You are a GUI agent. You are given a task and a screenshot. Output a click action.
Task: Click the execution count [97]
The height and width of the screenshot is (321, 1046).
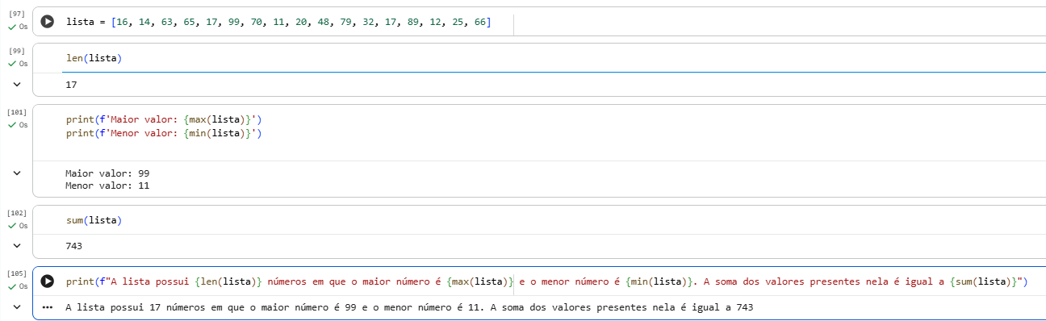coord(17,14)
